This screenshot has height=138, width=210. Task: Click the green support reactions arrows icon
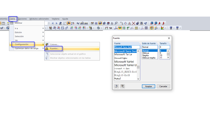click(128, 28)
